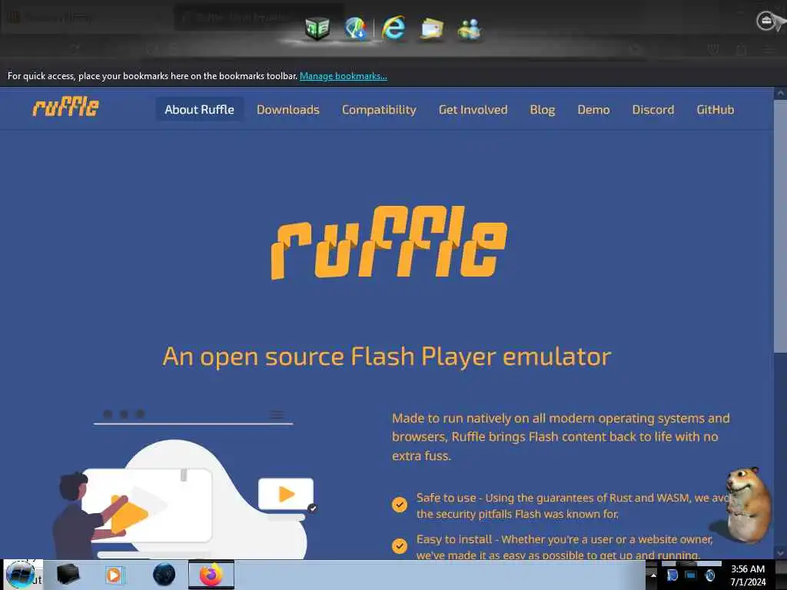787x590 pixels.
Task: Open the dark globe taskbar icon
Action: (164, 575)
